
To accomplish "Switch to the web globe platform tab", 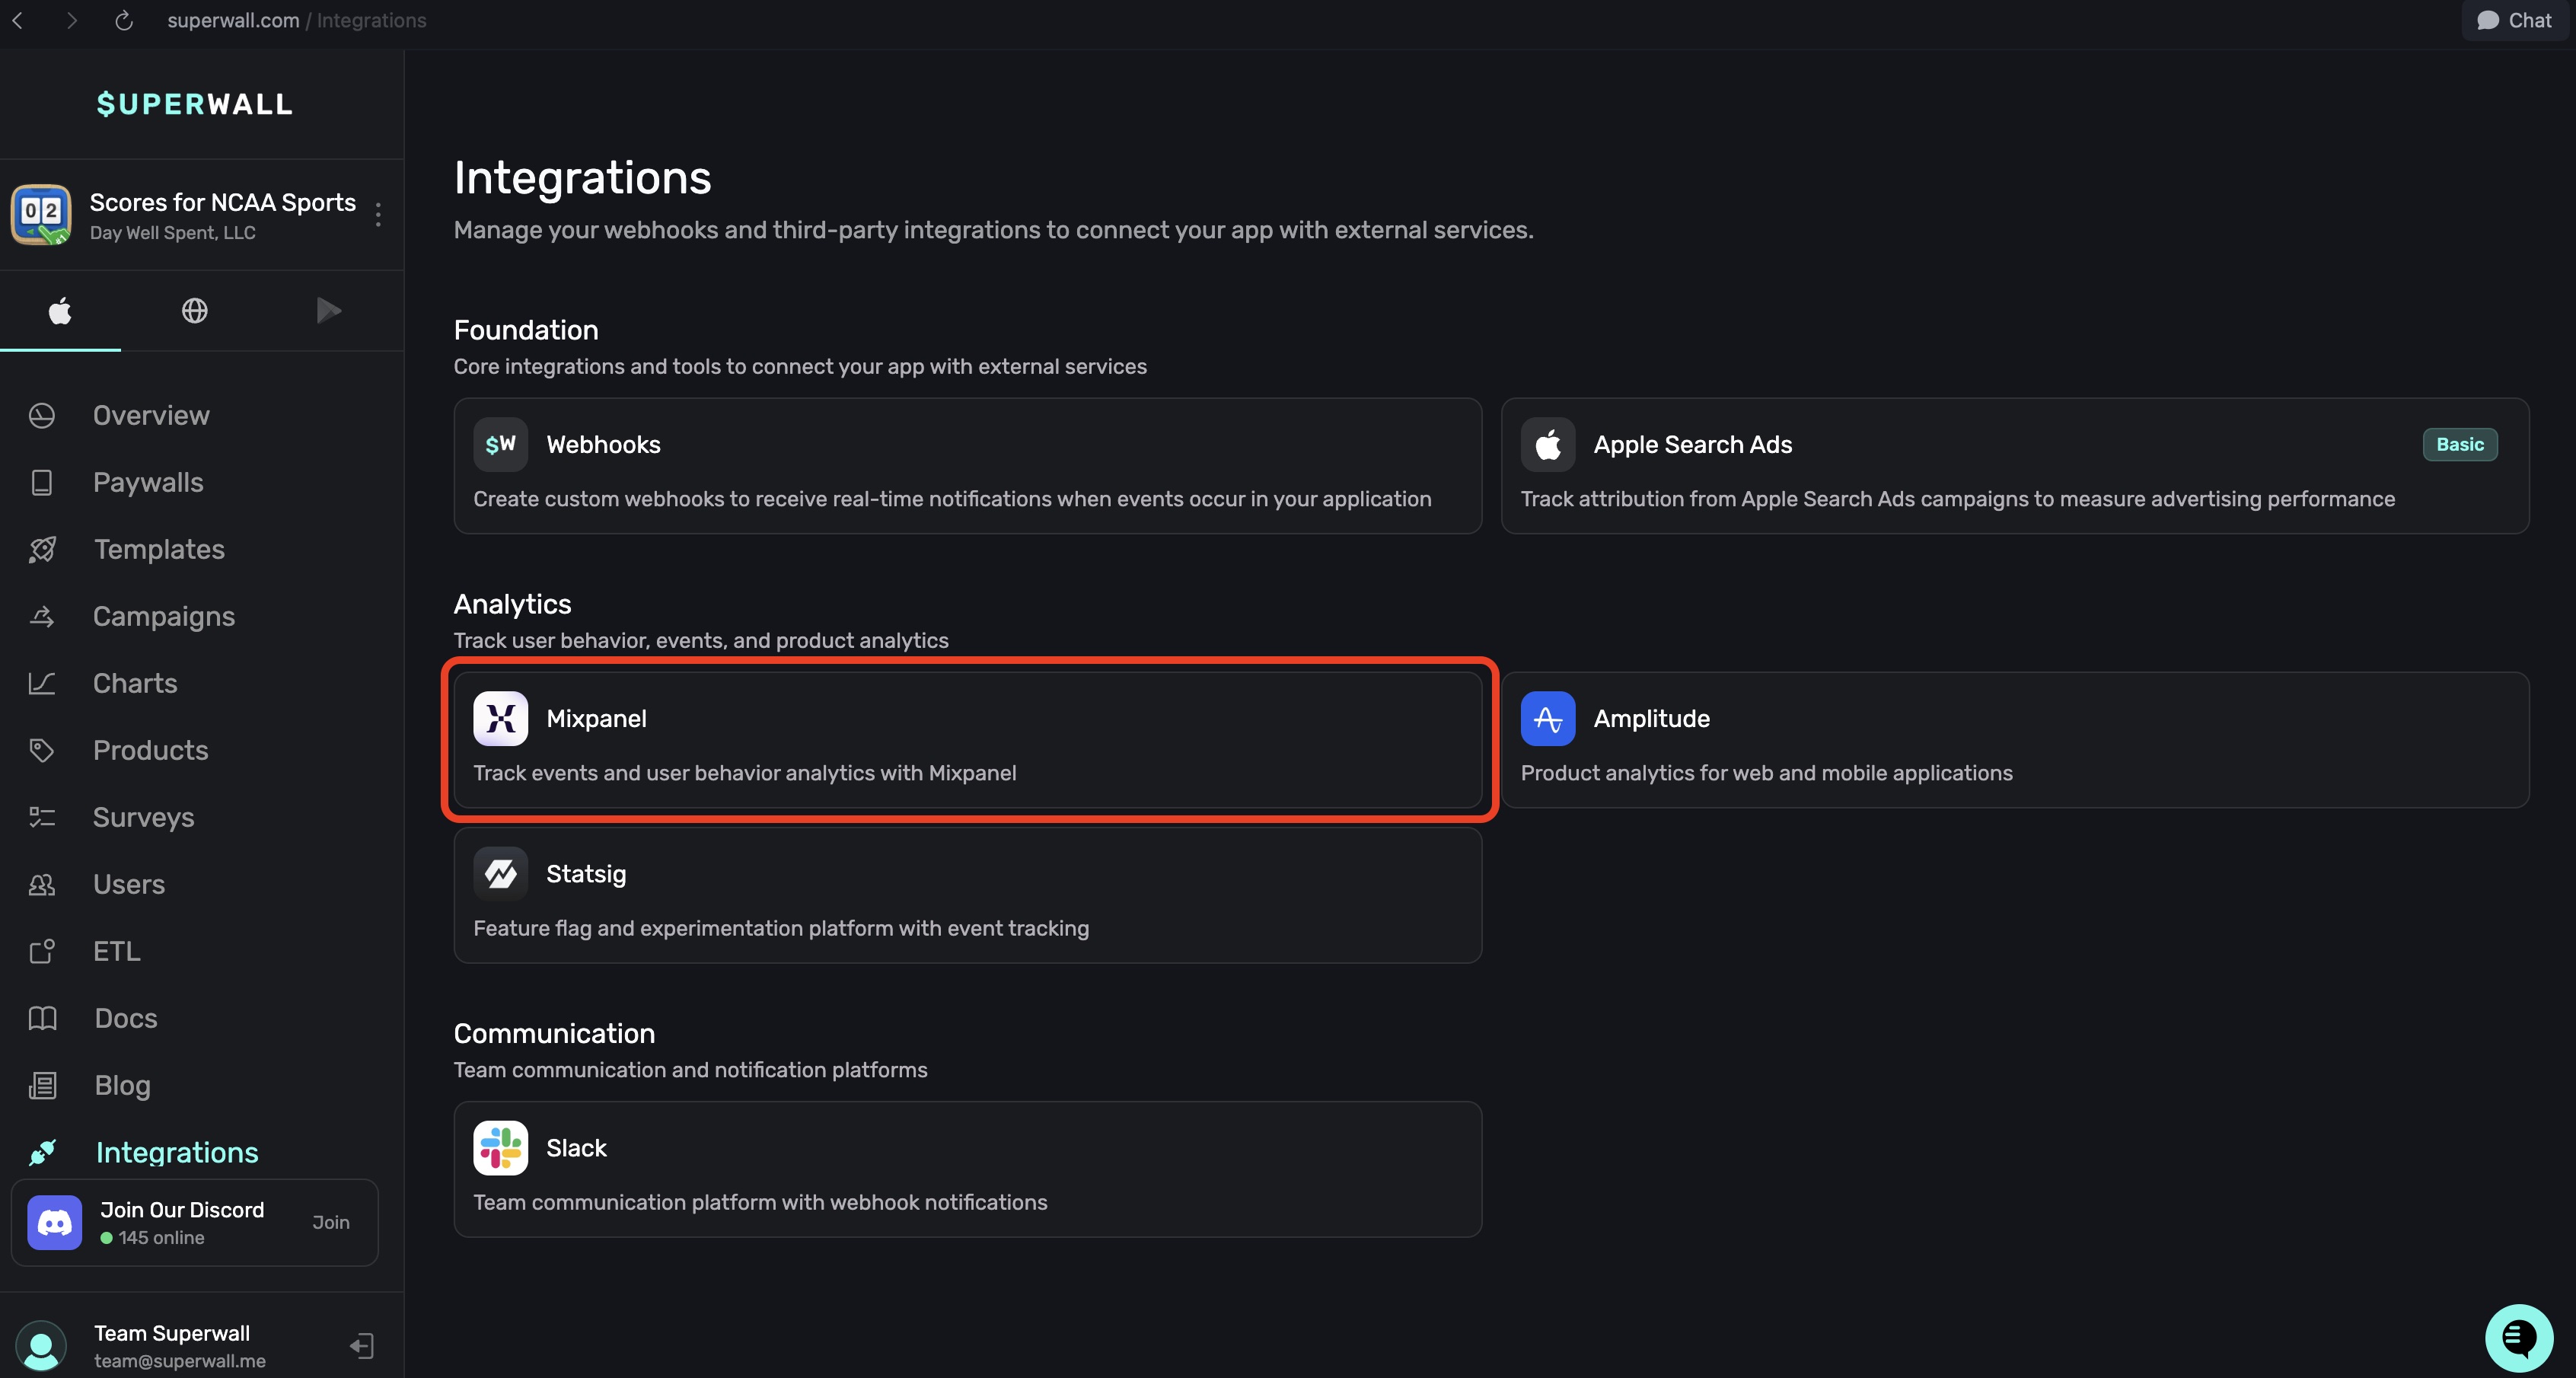I will (194, 311).
